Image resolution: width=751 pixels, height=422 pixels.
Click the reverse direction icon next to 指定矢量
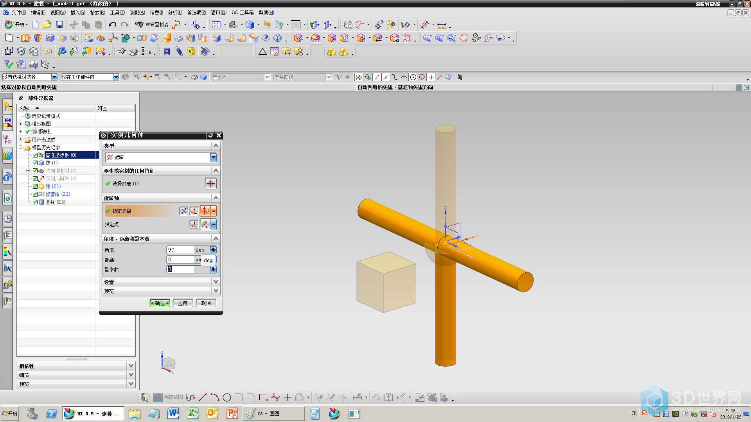click(x=183, y=211)
